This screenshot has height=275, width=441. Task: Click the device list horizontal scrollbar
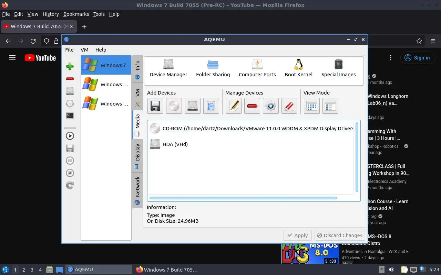pos(243,198)
